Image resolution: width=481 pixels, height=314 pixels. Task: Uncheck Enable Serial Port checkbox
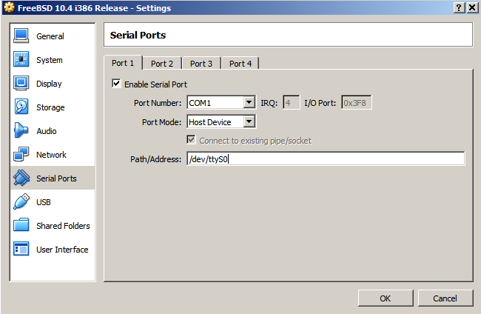click(x=116, y=84)
